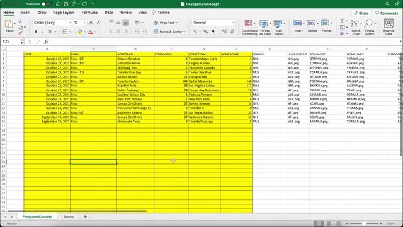Click the Delete cells icon
Screen dimensions: 403x227
click(x=311, y=23)
